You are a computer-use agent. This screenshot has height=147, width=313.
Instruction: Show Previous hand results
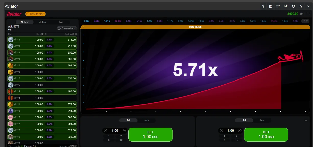(x=67, y=28)
